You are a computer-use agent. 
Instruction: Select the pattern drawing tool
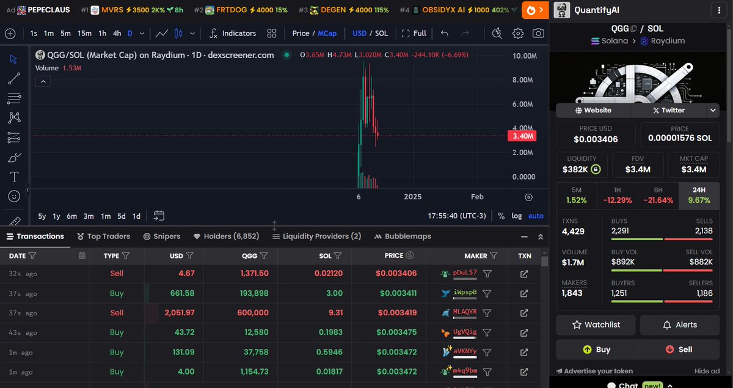(14, 118)
